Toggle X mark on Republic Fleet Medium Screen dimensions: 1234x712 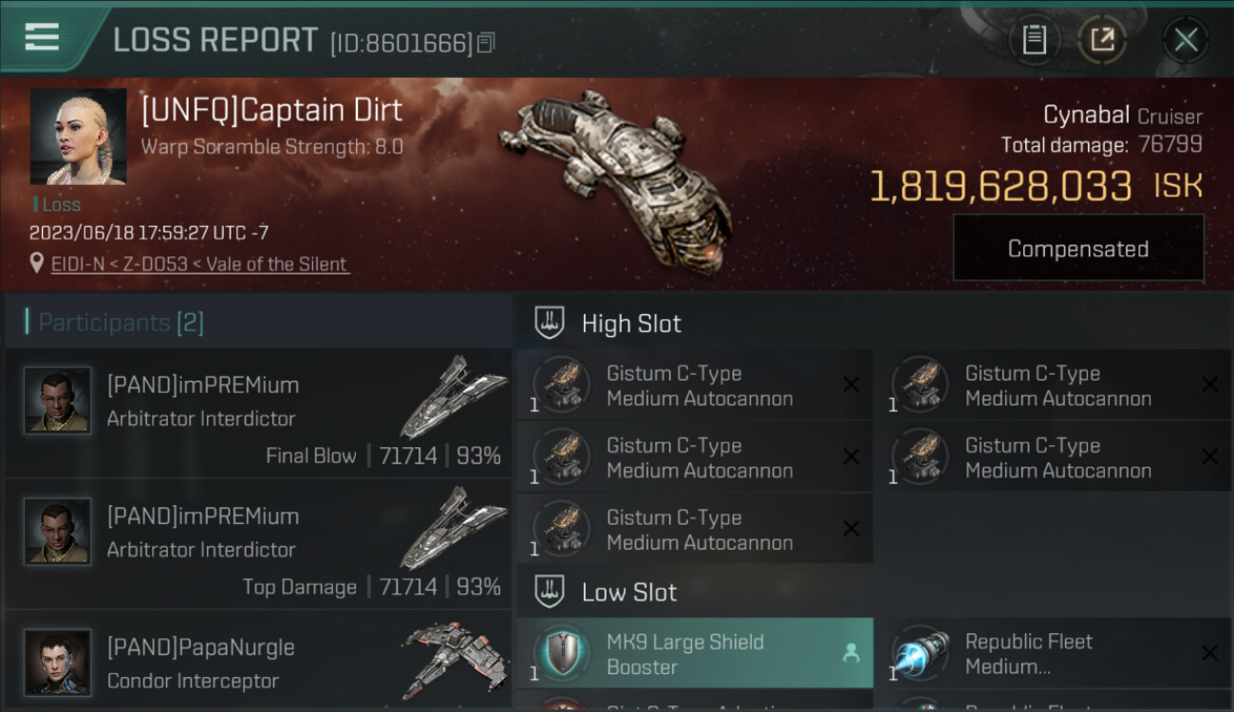[1209, 653]
